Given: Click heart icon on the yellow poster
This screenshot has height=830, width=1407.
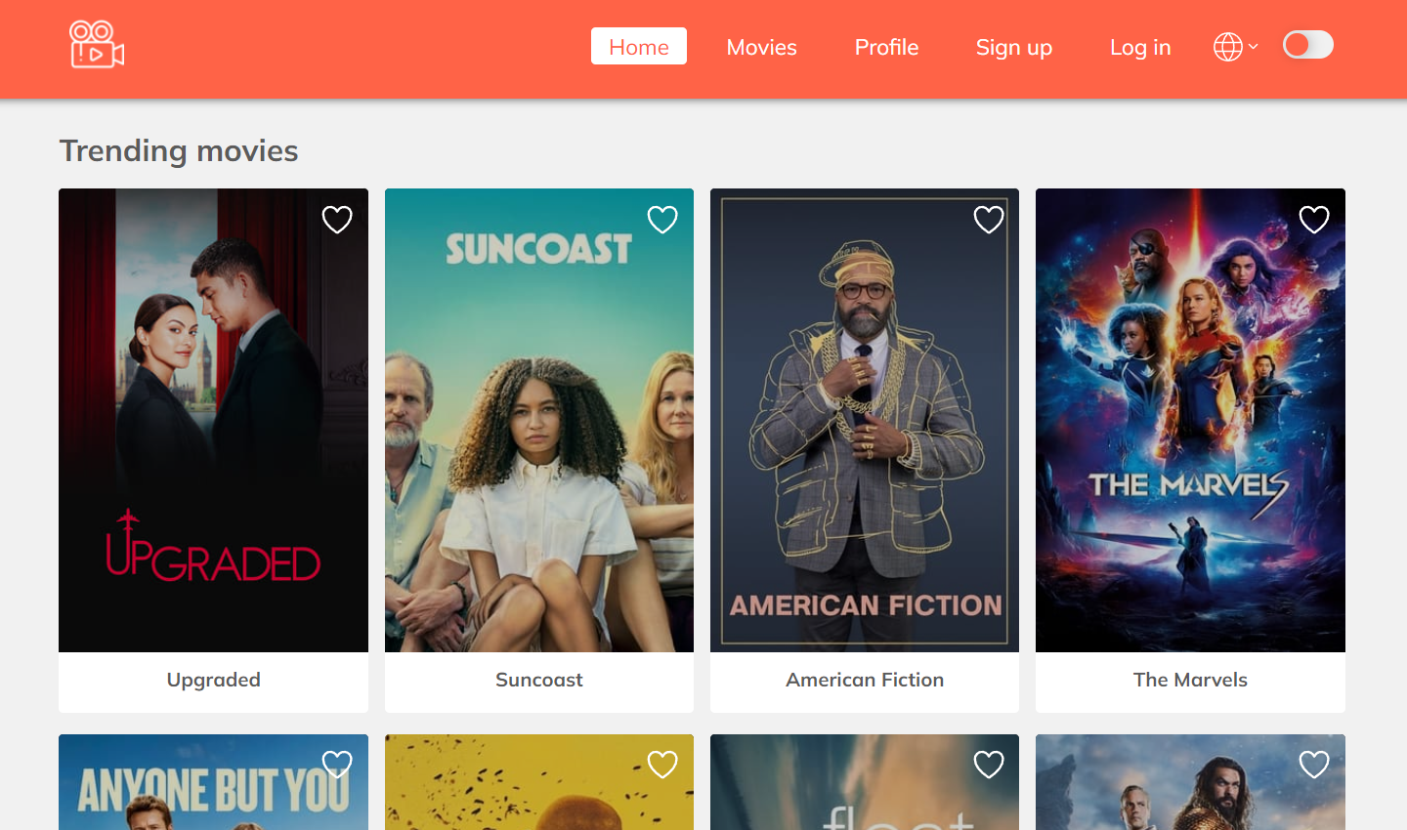Looking at the screenshot, I should click(x=662, y=765).
